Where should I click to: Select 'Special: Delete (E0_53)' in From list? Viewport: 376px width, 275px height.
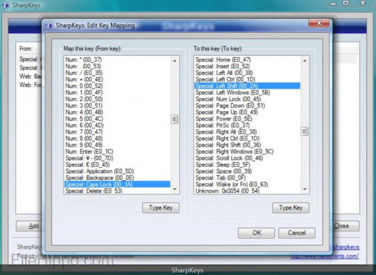118,191
